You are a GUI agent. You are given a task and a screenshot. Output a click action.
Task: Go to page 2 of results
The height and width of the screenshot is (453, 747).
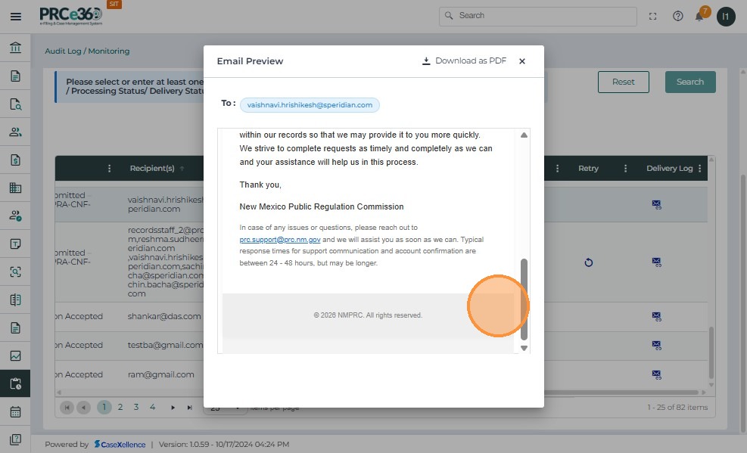click(120, 407)
